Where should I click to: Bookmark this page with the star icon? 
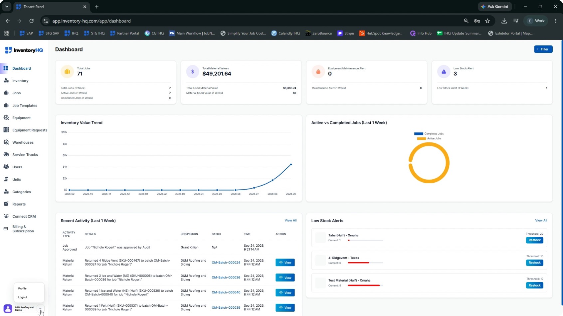click(x=487, y=21)
